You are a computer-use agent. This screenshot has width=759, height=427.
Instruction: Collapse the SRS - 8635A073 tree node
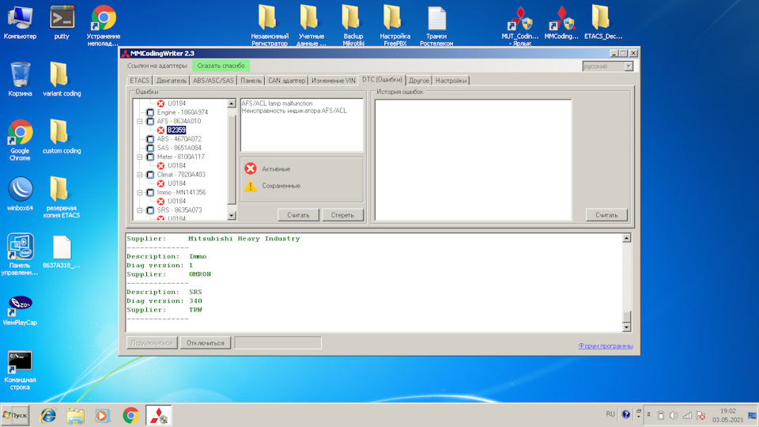point(139,210)
